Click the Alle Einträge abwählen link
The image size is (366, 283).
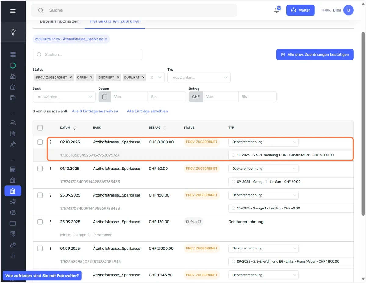(148, 111)
